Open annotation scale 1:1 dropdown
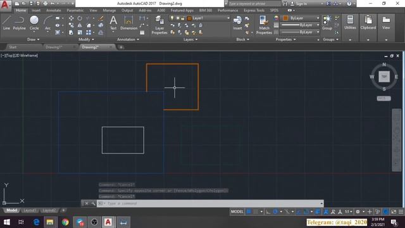 [x=349, y=212]
